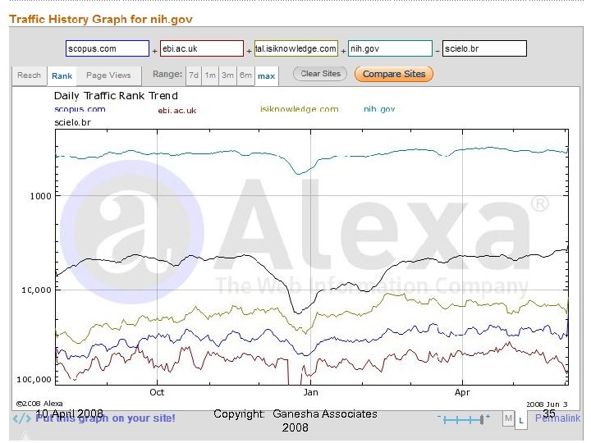Open the Permalink link

click(557, 418)
